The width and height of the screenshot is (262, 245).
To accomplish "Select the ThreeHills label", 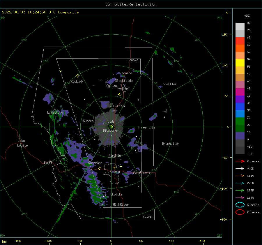I will [146, 127].
